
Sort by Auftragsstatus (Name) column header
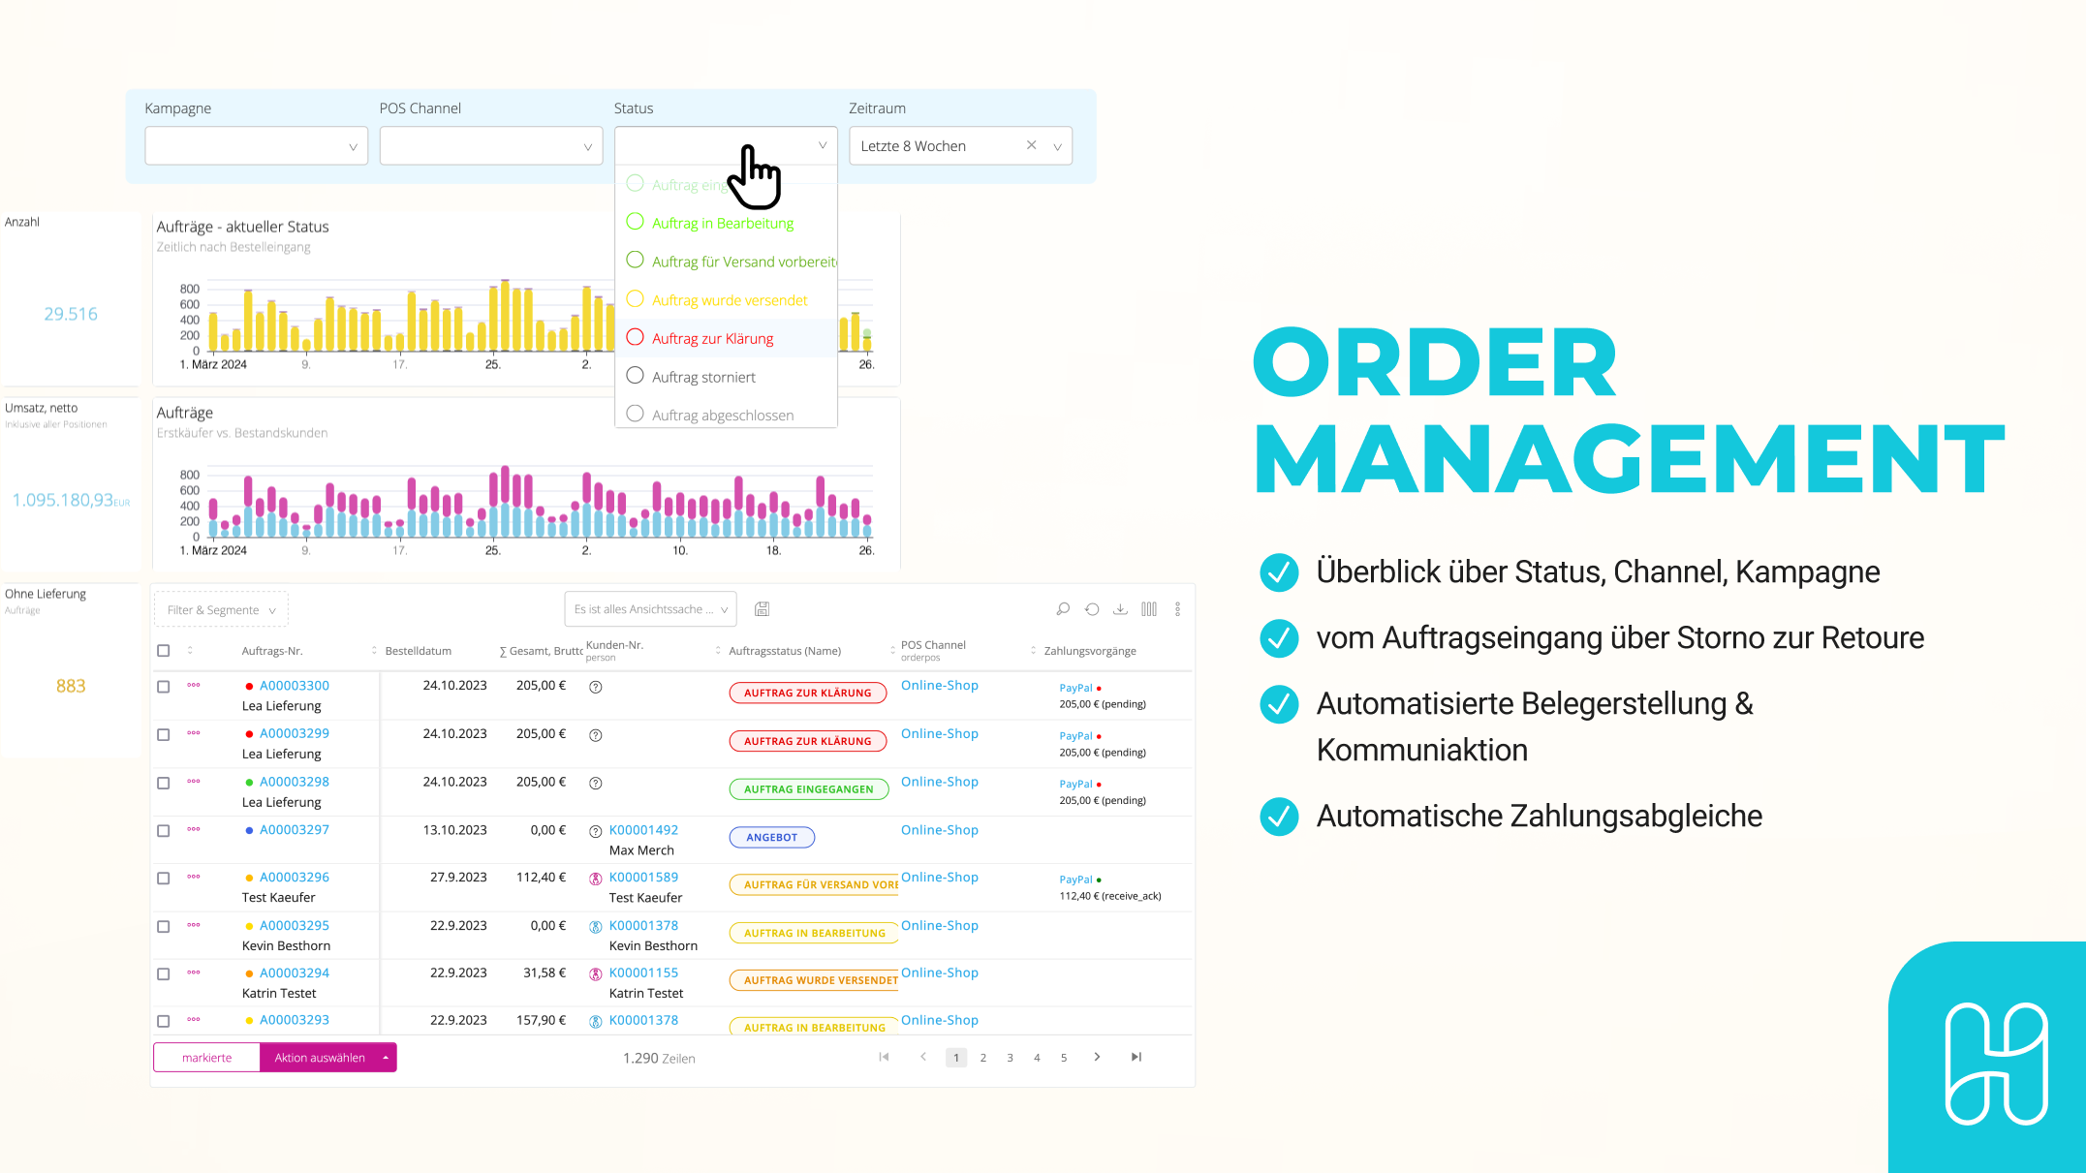(785, 651)
